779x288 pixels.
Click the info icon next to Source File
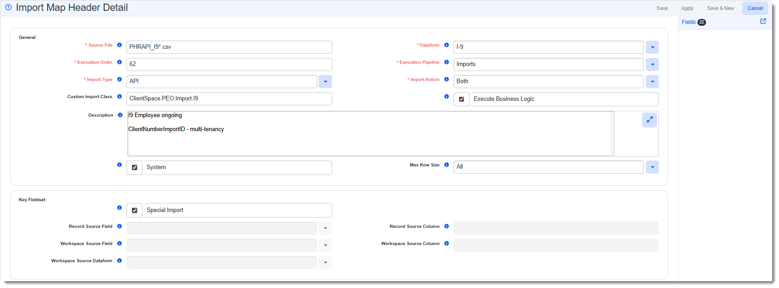120,45
